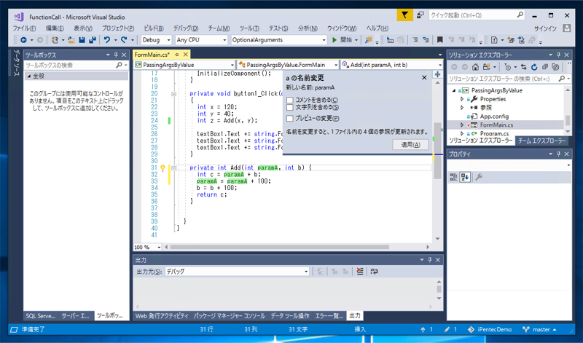Click the sign-in account avatar icon
Screen dimensions: 583x343
point(567,28)
